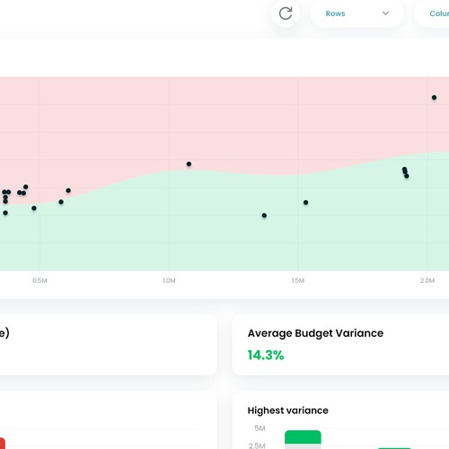Click the 14.3% variance value
The height and width of the screenshot is (449, 449).
coord(266,356)
